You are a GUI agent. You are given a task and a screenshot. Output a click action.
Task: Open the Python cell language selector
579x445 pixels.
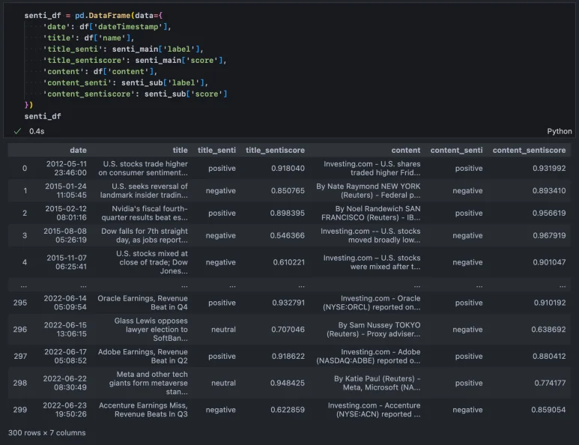(x=559, y=131)
